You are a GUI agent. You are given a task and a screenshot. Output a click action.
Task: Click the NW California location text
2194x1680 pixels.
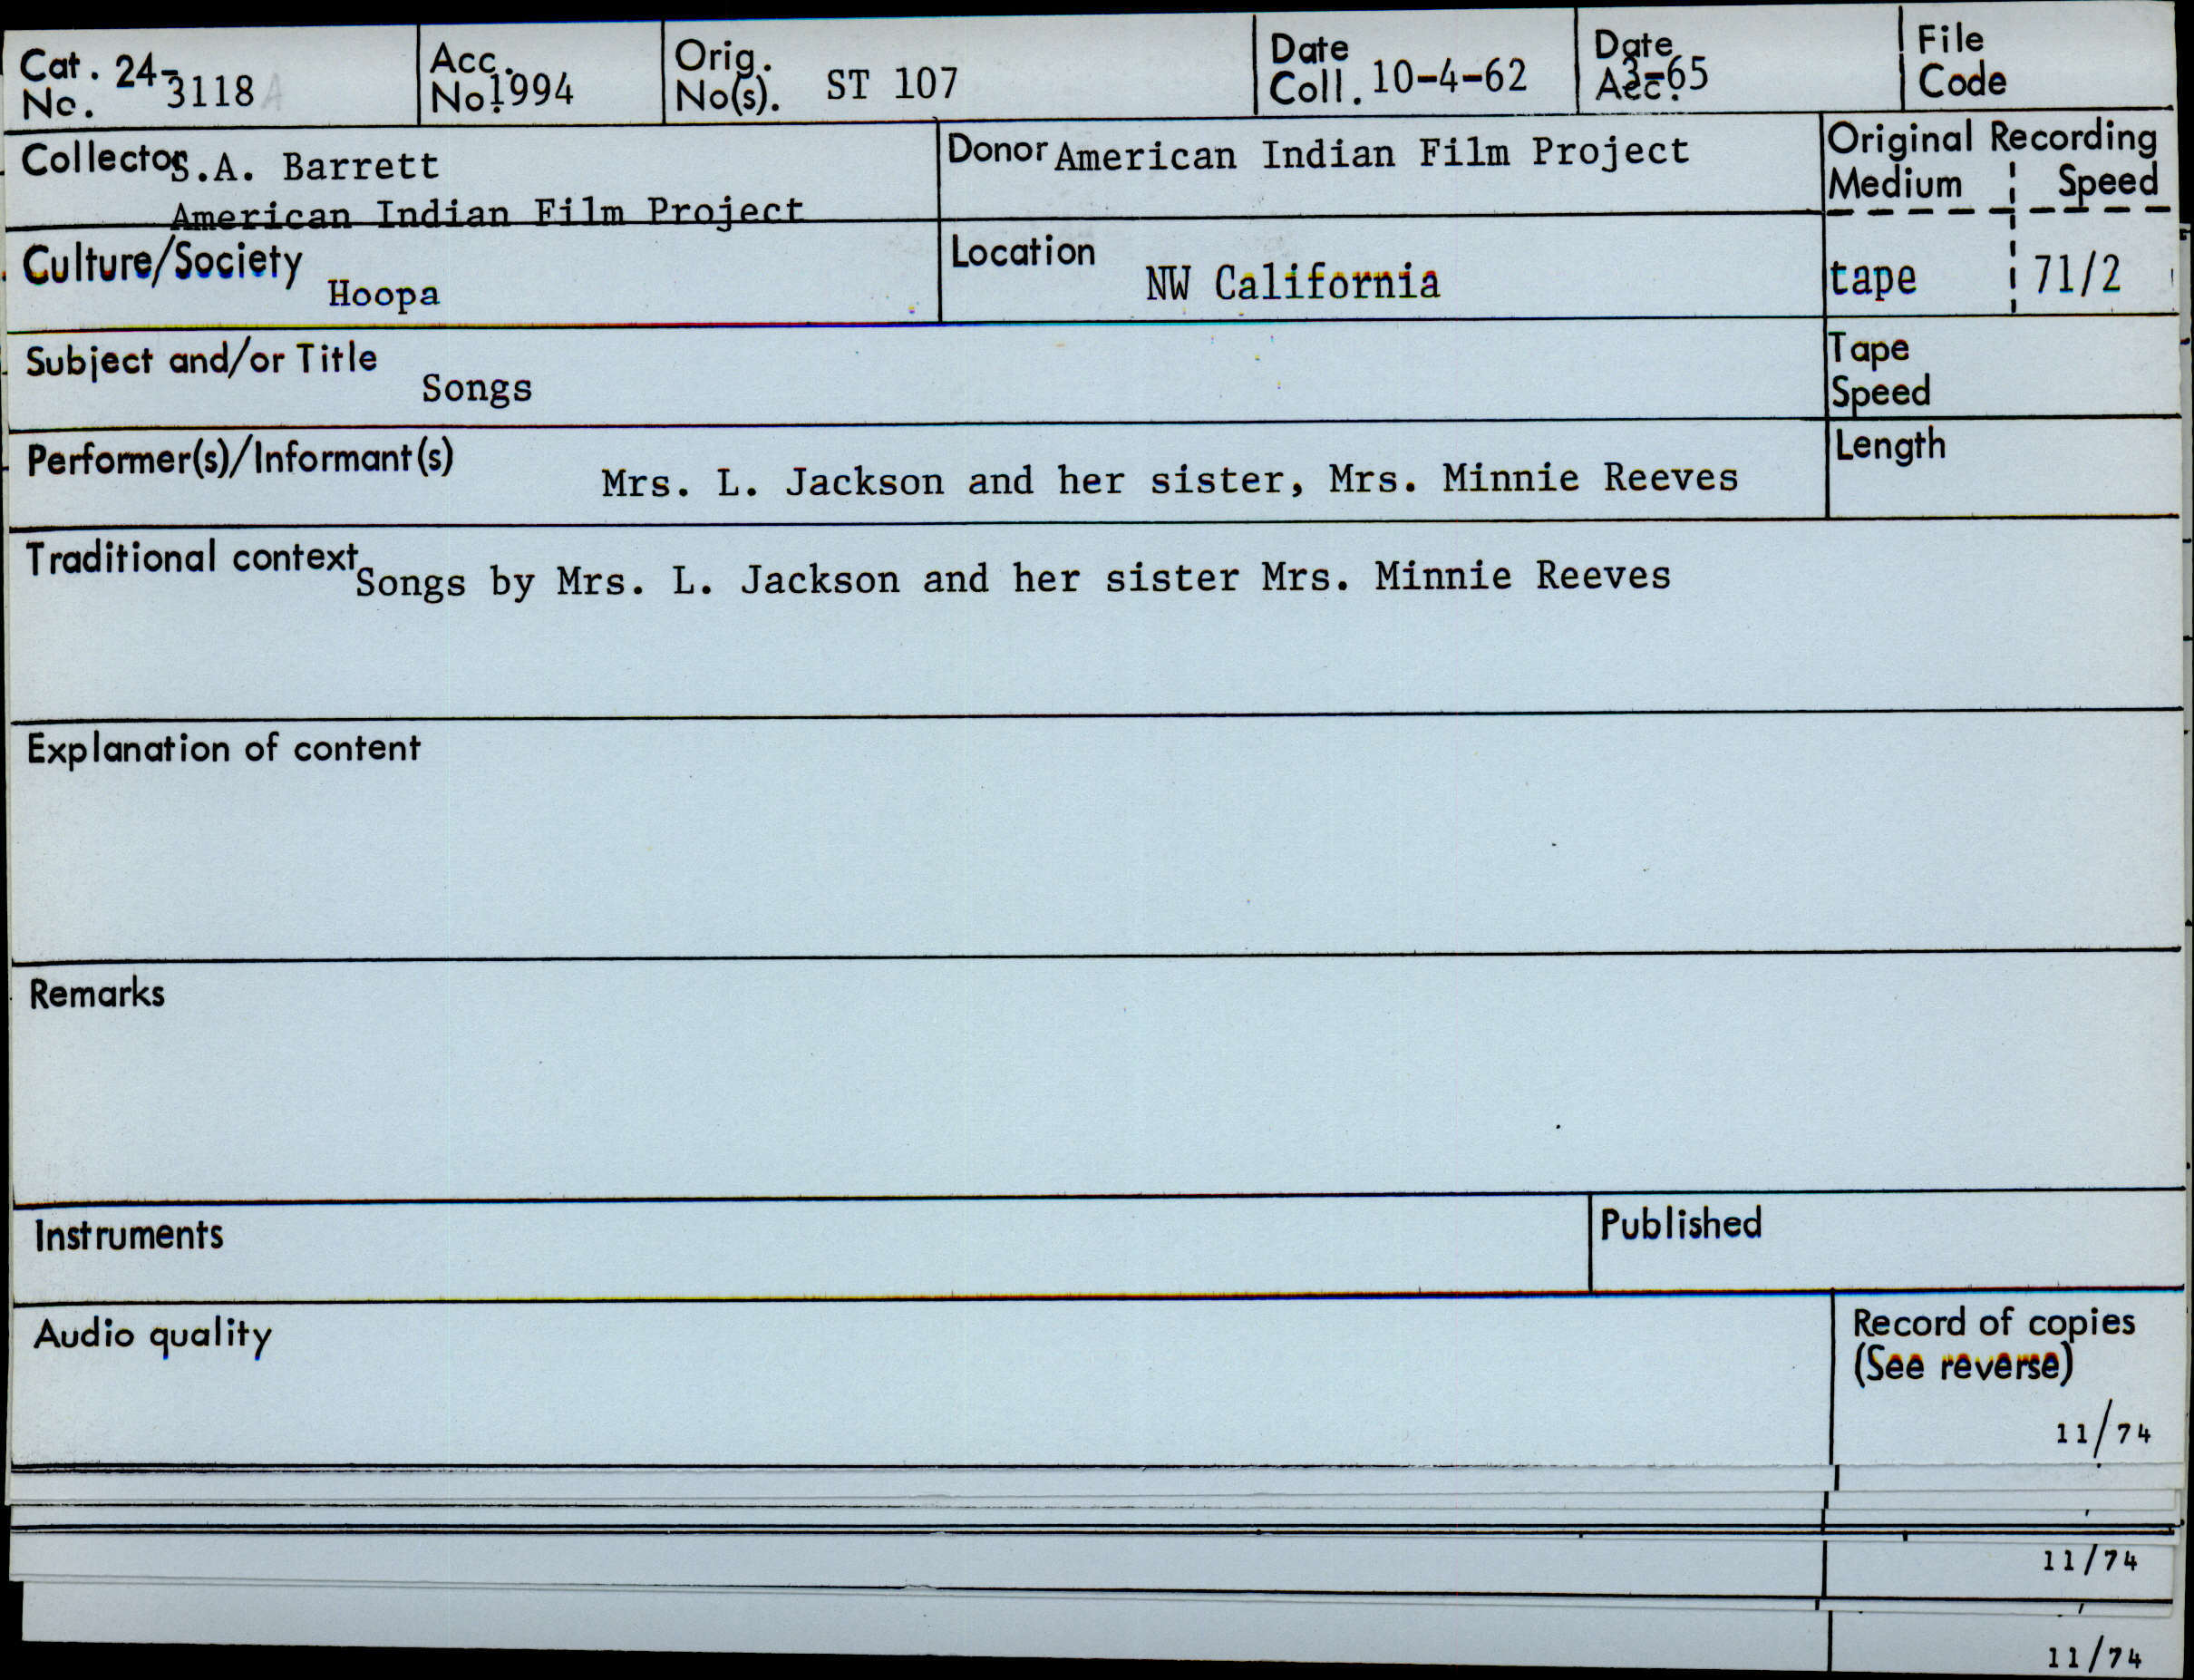tap(1291, 284)
